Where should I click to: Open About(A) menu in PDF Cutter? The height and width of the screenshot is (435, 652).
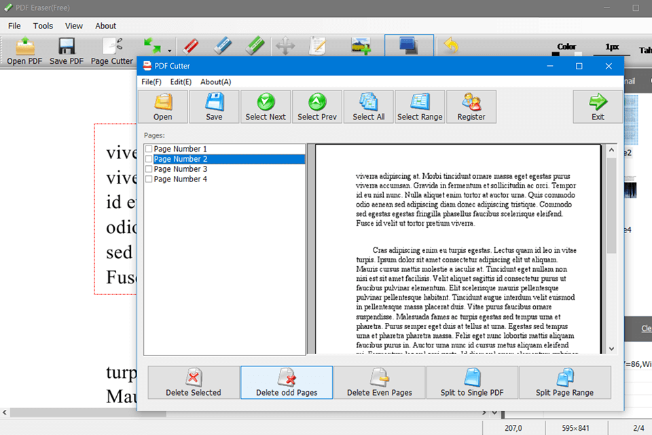215,82
